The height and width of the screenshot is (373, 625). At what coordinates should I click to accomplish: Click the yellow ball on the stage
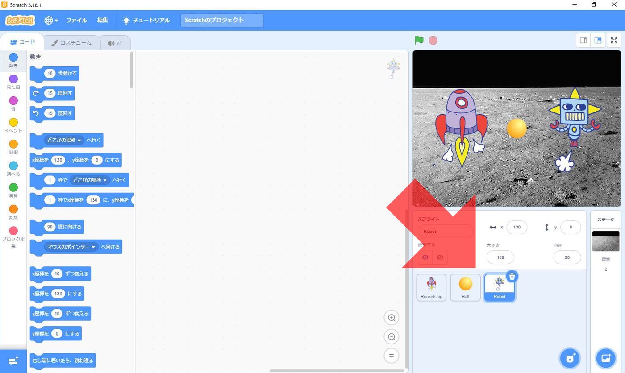pos(517,128)
